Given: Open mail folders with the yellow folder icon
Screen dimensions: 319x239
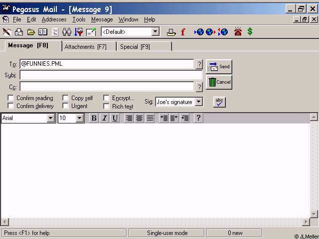Looking at the screenshot, I should 31,32.
